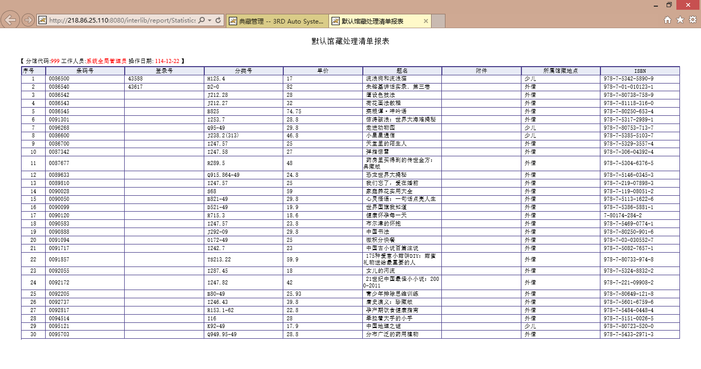The image size is (701, 369).
Task: Click barcode 0086542
Action: 59,95
